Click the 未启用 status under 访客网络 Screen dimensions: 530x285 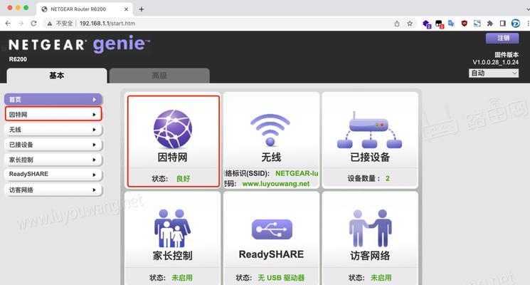pyautogui.click(x=381, y=278)
